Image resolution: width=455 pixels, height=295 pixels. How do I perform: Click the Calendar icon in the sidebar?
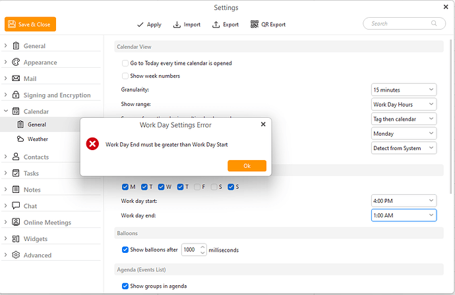[16, 111]
